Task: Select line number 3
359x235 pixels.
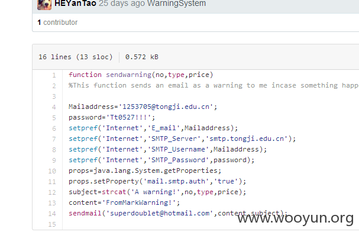Action: 54,96
